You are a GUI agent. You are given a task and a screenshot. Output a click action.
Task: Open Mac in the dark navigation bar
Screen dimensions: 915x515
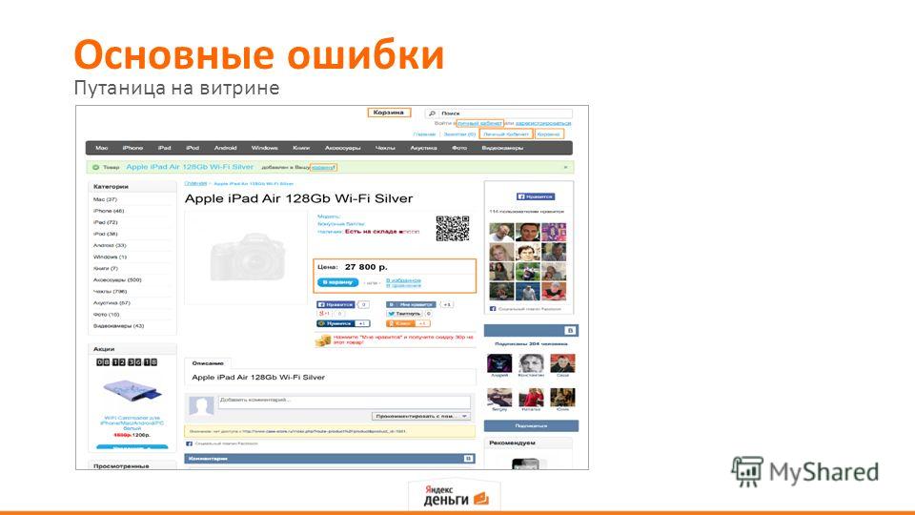point(102,149)
